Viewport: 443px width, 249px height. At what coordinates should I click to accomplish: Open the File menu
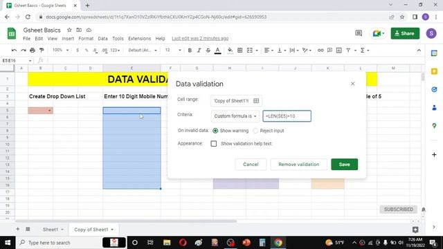point(26,39)
